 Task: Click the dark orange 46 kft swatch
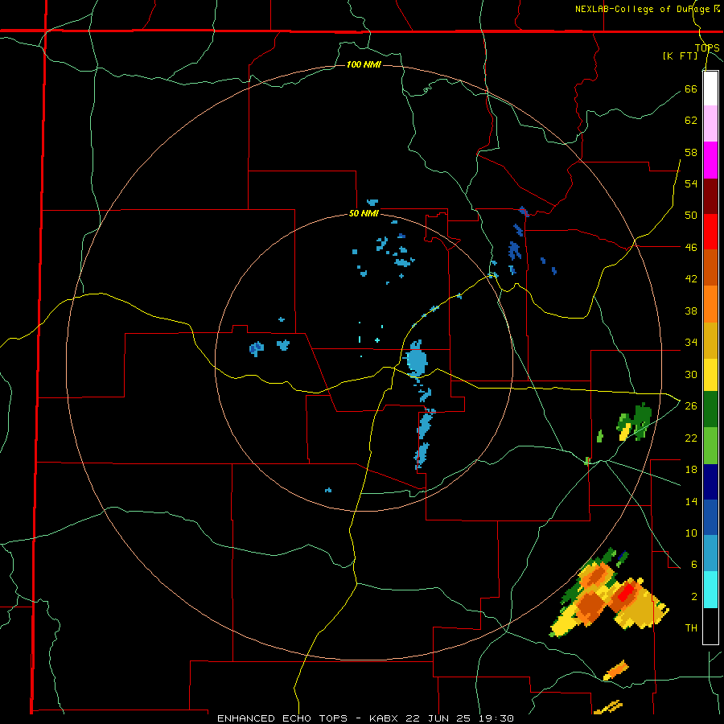click(x=710, y=267)
